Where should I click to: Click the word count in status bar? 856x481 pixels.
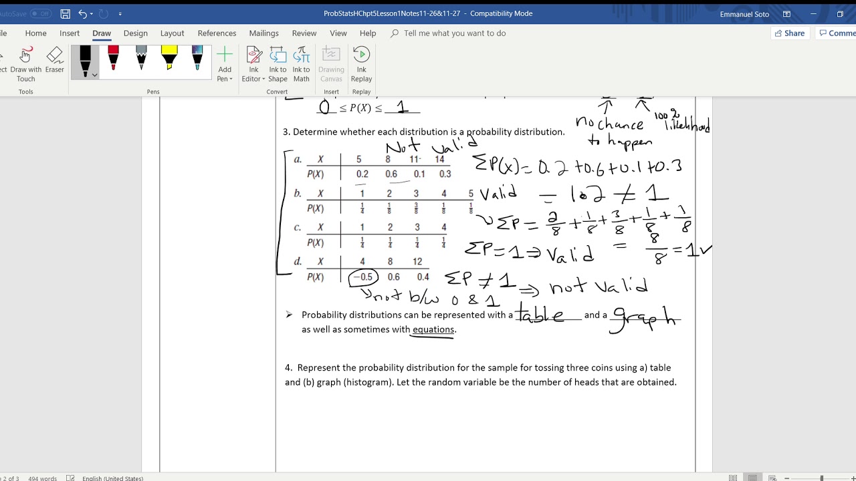(43, 478)
